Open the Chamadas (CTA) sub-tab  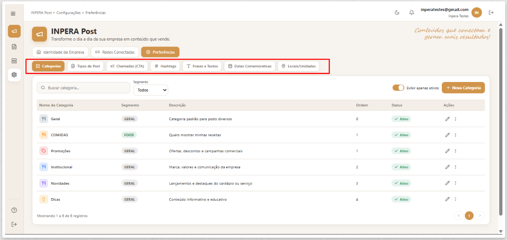point(127,66)
